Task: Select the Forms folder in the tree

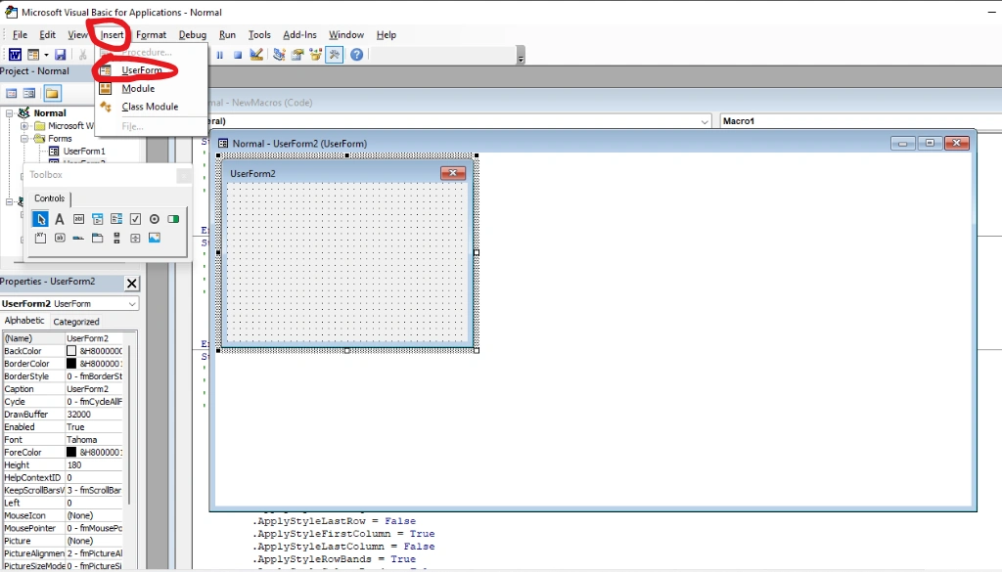Action: [x=60, y=139]
